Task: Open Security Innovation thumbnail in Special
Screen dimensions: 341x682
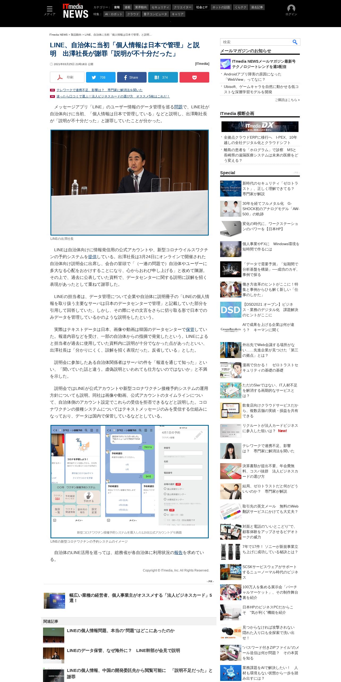Action: (x=231, y=189)
